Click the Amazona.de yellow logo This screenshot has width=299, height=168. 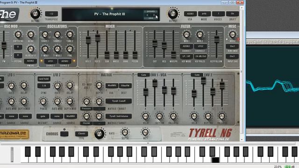click(x=14, y=134)
